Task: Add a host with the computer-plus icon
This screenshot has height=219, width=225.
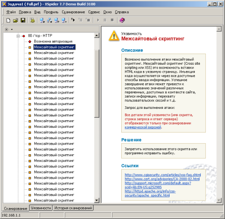Action: tap(42, 20)
